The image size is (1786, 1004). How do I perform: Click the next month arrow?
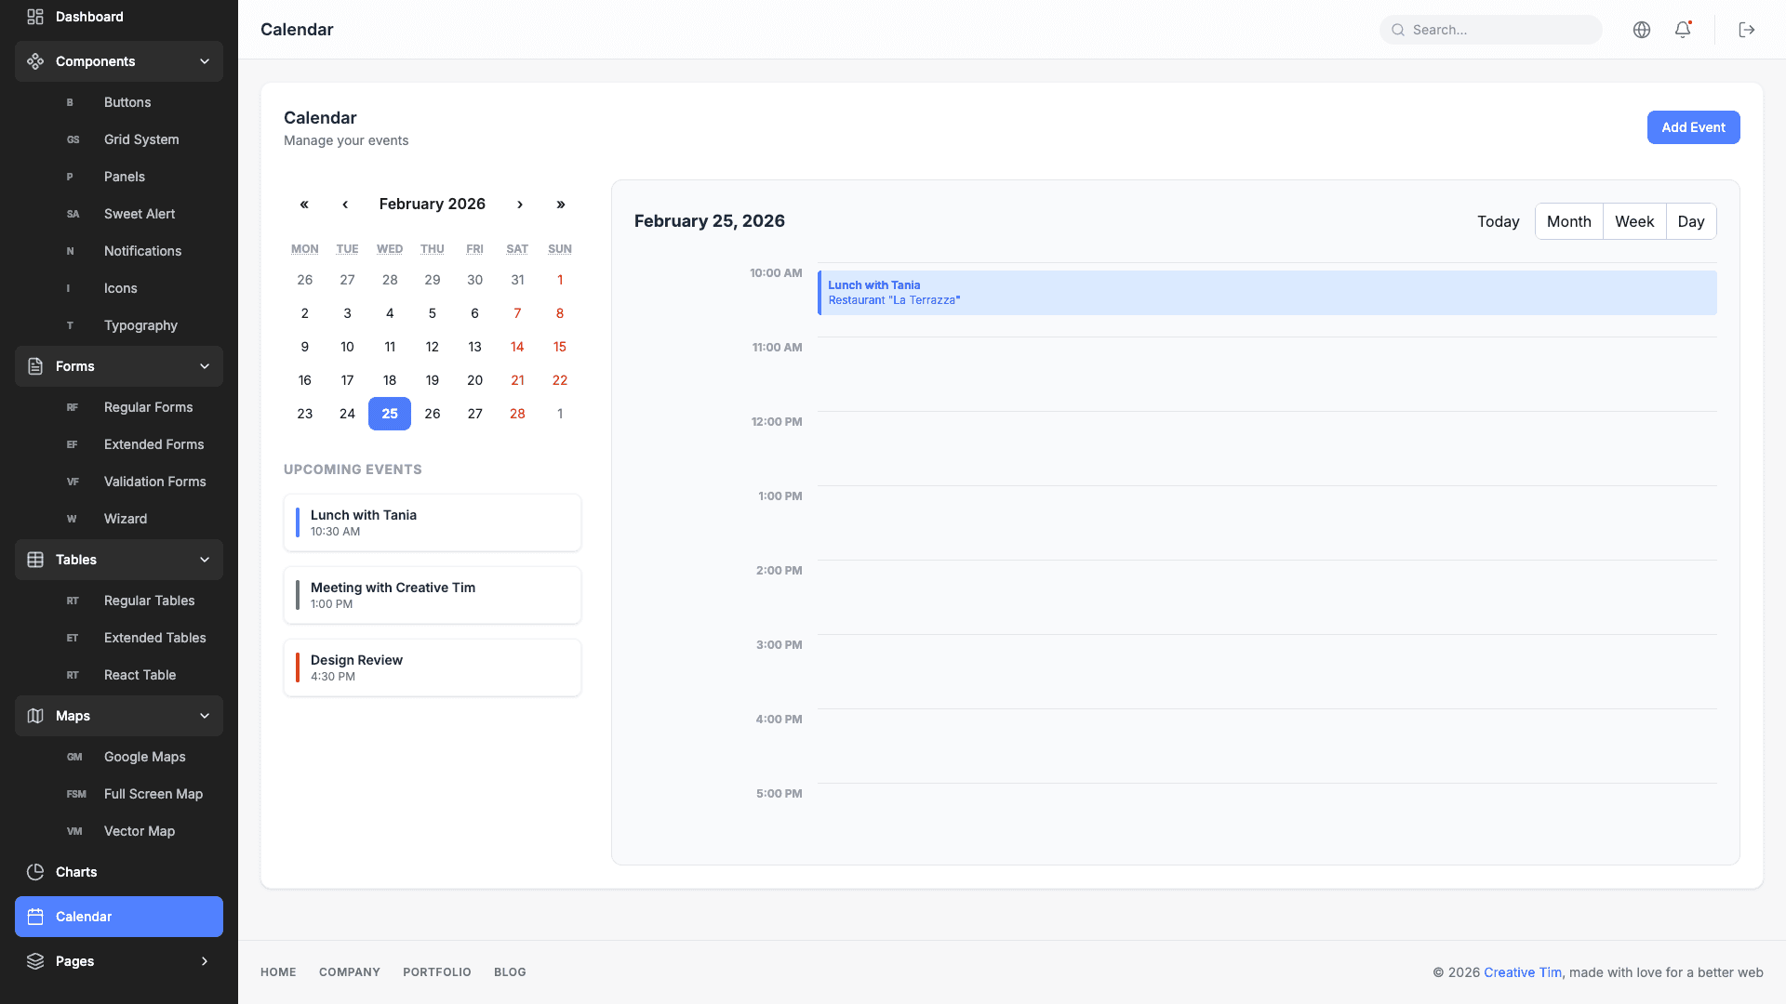[520, 204]
